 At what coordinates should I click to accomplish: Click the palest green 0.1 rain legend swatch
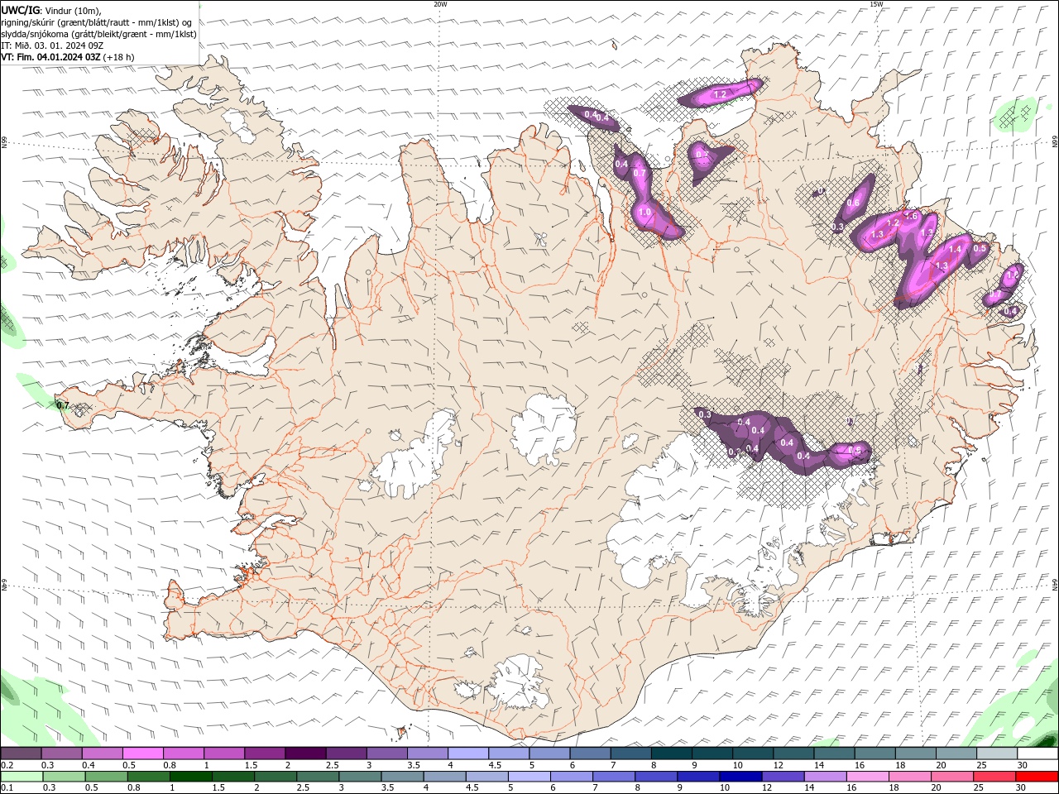pyautogui.click(x=22, y=777)
